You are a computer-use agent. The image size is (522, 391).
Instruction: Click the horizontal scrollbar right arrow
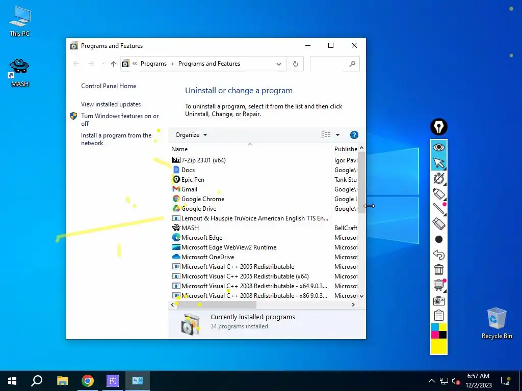353,304
